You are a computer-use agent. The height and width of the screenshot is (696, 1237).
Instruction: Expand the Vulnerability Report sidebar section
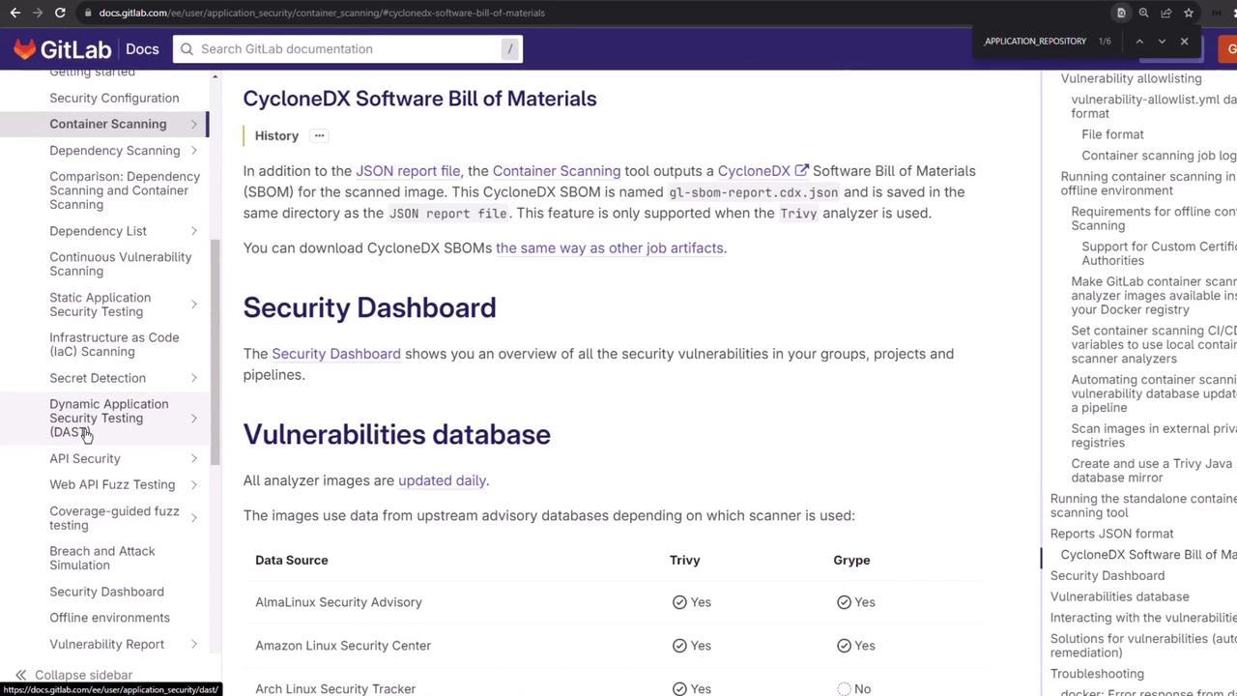pos(193,645)
